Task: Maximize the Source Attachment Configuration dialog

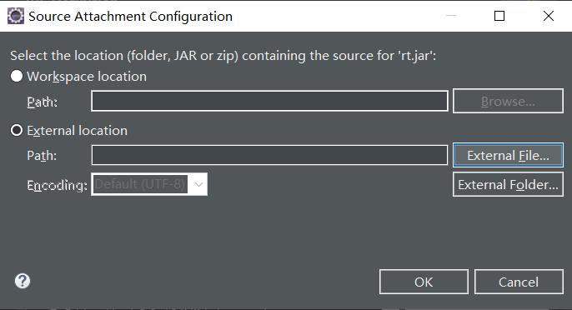Action: click(499, 16)
